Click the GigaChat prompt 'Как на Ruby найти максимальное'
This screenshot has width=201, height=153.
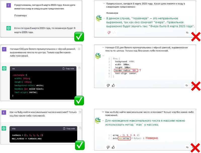click(x=149, y=114)
